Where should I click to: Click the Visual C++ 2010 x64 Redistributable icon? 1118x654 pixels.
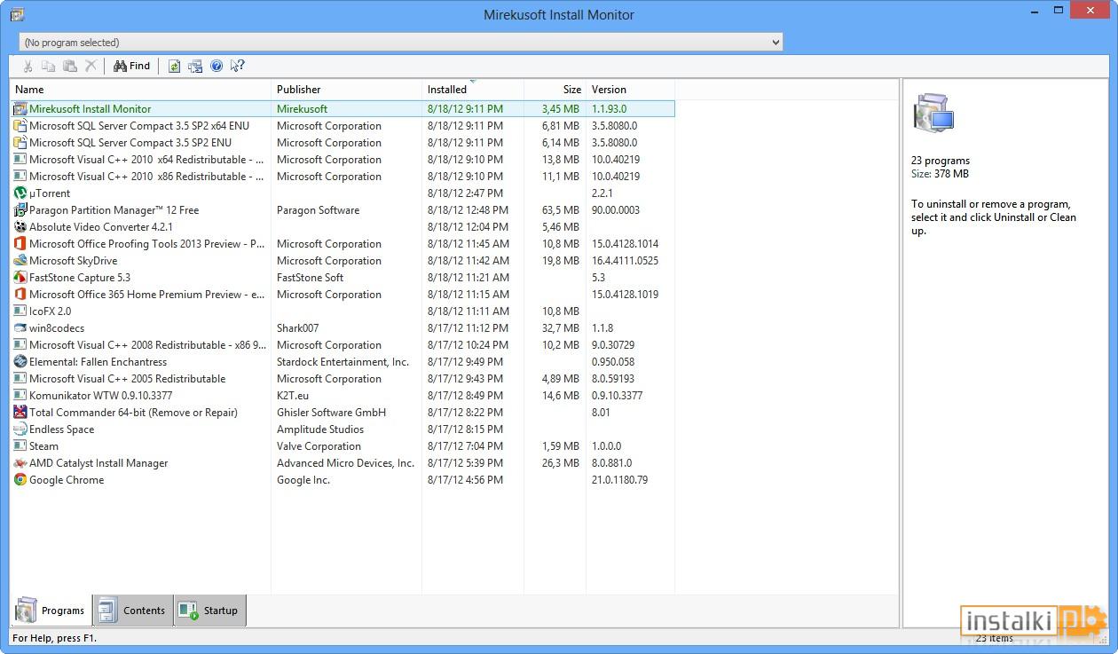tap(20, 160)
